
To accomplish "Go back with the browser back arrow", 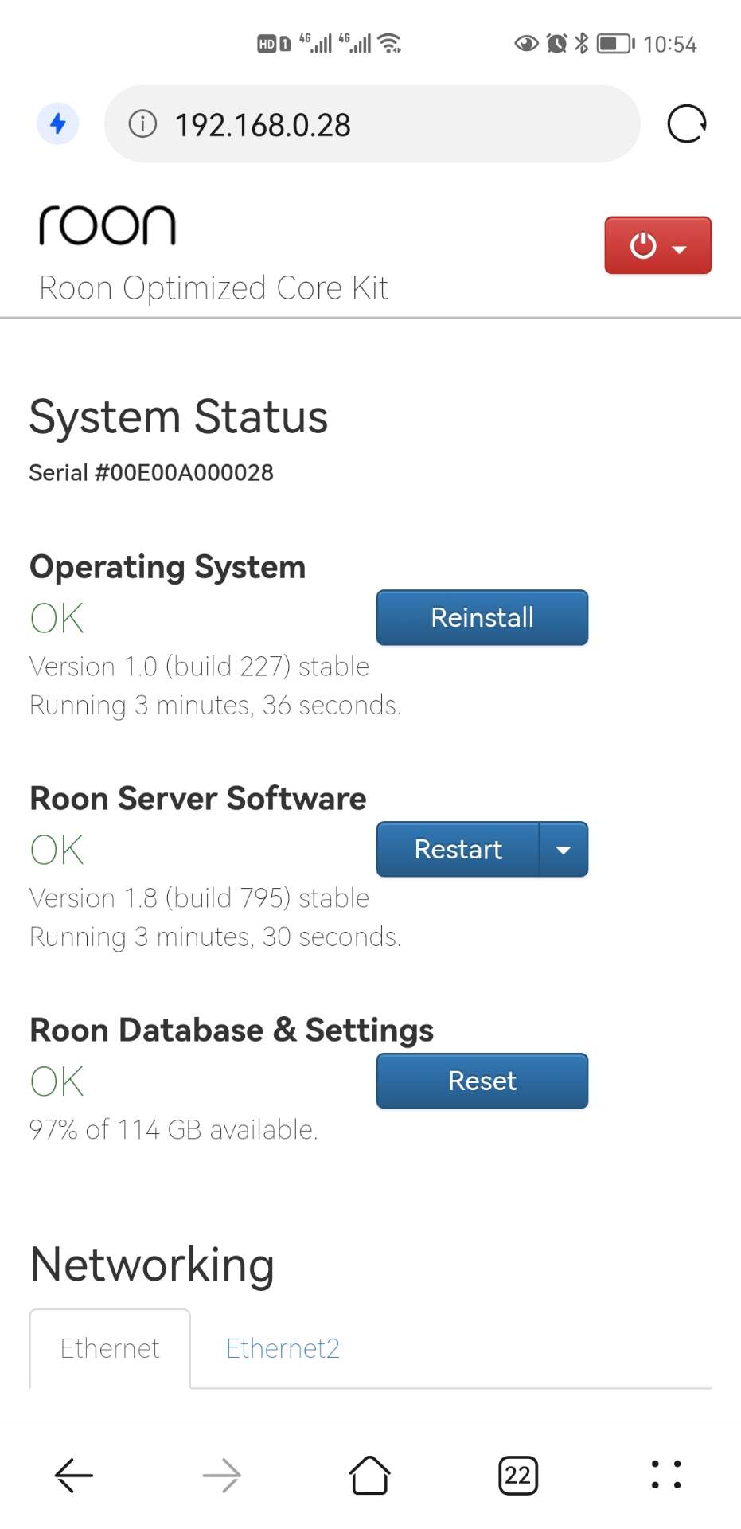I will point(74,1476).
